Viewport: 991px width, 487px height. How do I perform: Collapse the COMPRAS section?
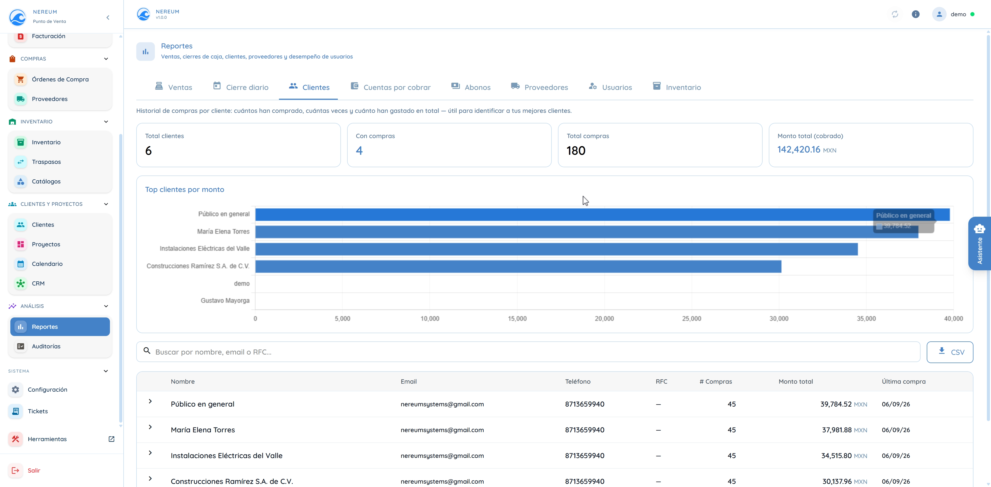click(x=106, y=59)
